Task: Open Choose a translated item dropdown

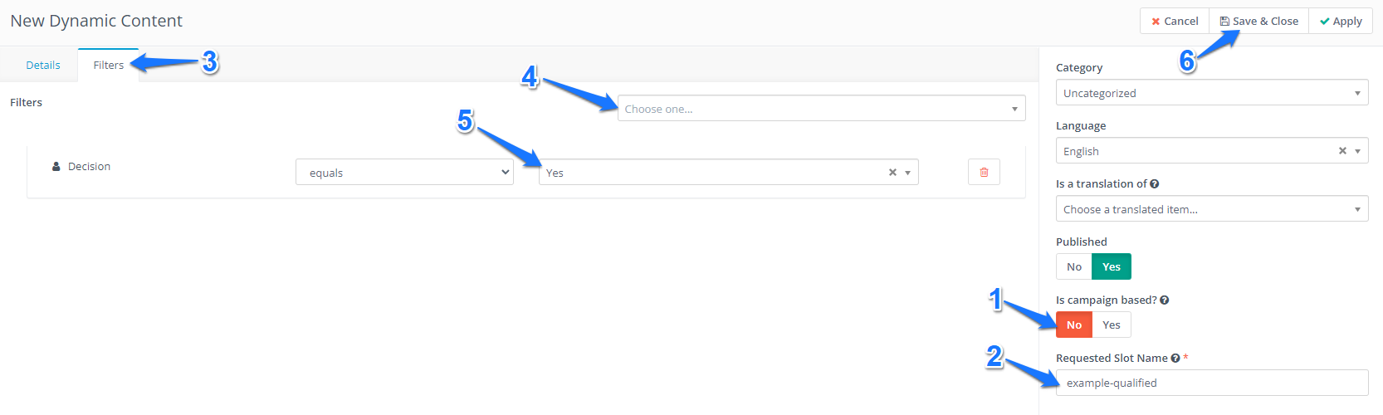Action: pyautogui.click(x=1212, y=209)
